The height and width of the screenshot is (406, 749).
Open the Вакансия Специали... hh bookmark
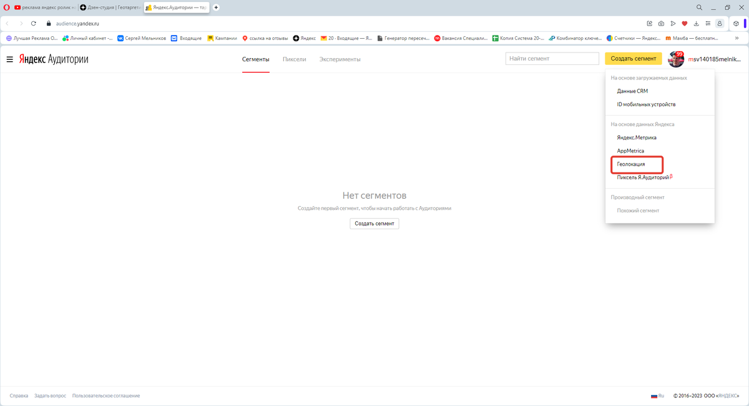point(461,38)
